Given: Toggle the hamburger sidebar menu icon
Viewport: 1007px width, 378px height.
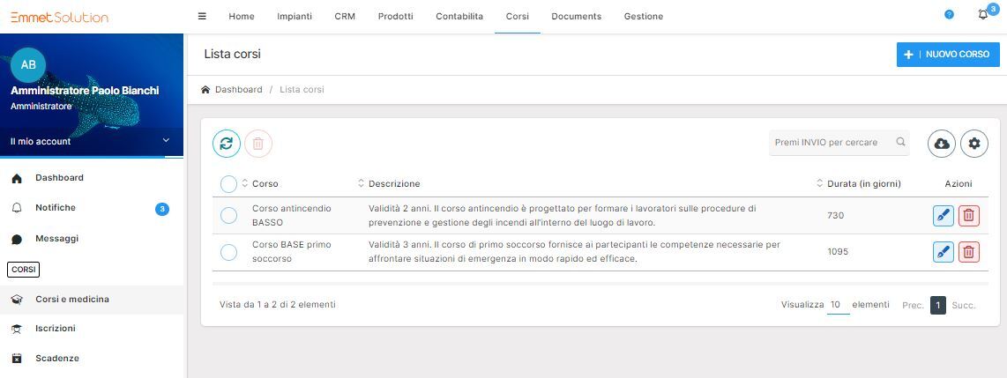Looking at the screenshot, I should pyautogui.click(x=202, y=16).
